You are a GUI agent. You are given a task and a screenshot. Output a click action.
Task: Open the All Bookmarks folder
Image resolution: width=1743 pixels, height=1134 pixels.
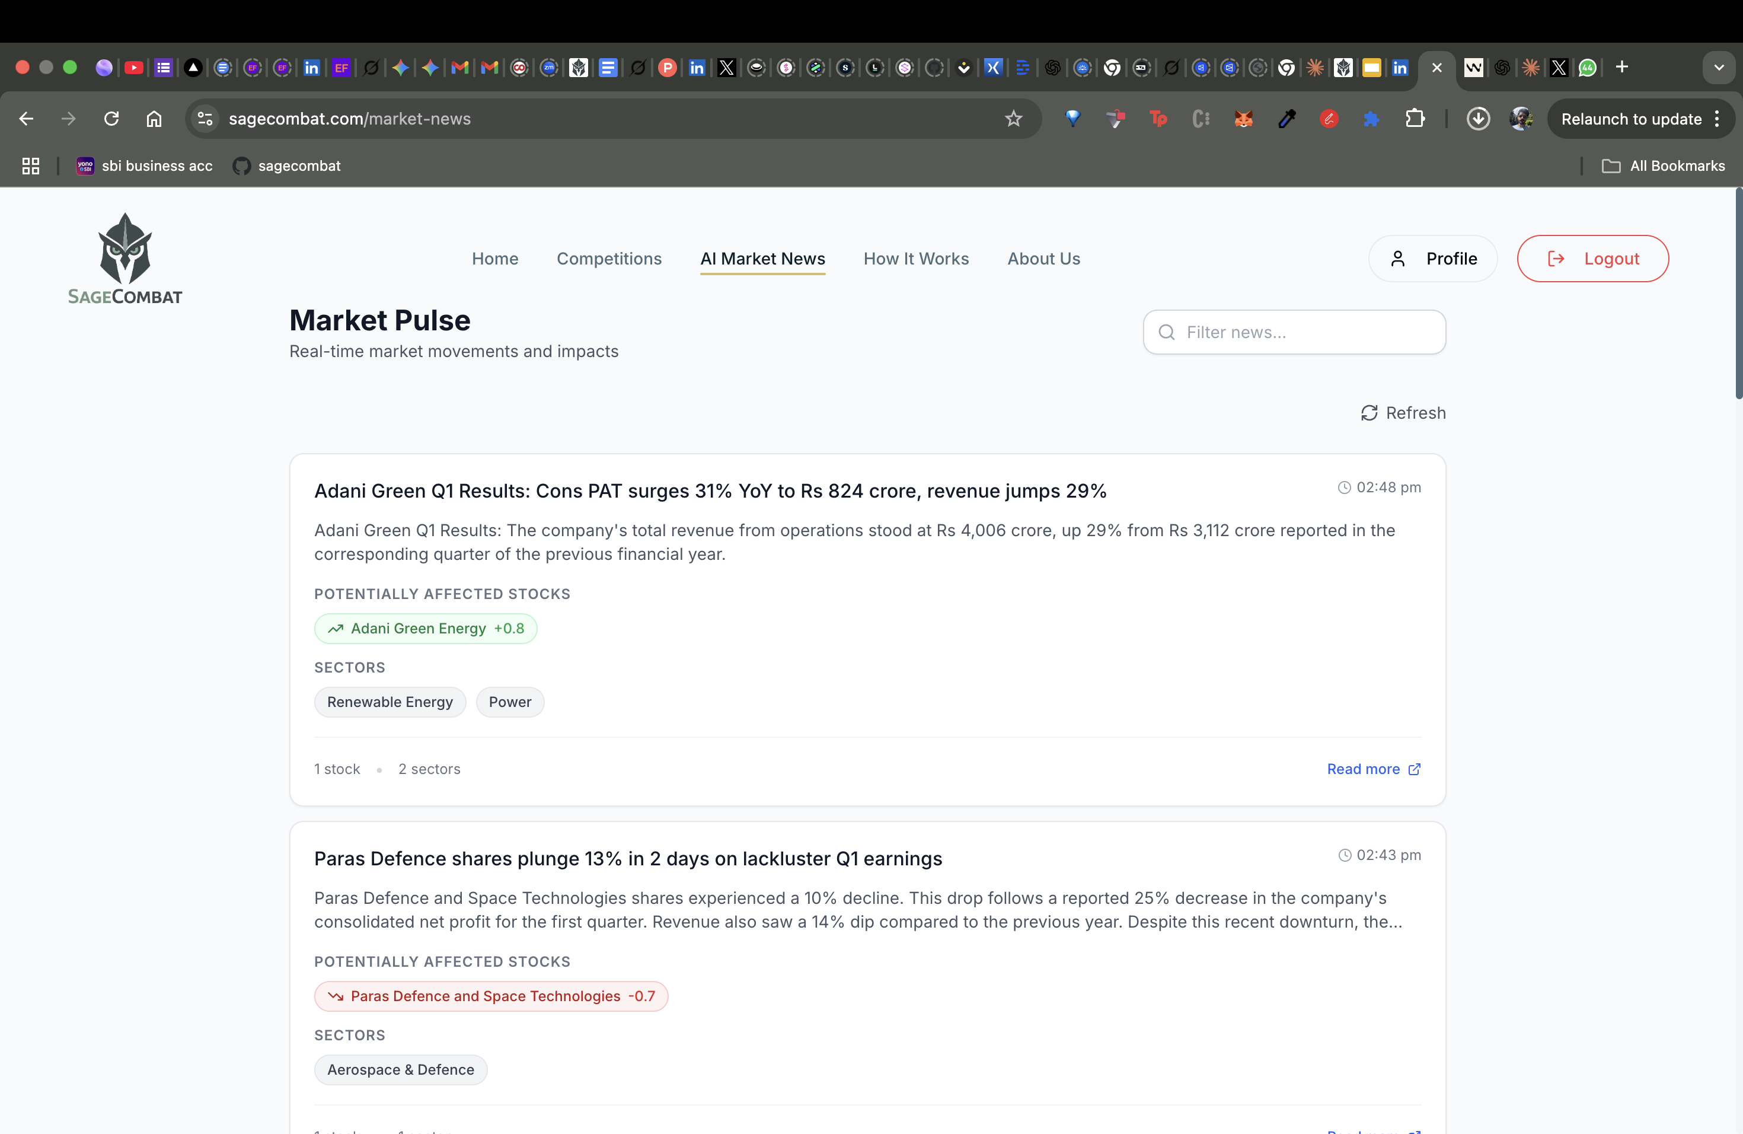[1664, 166]
